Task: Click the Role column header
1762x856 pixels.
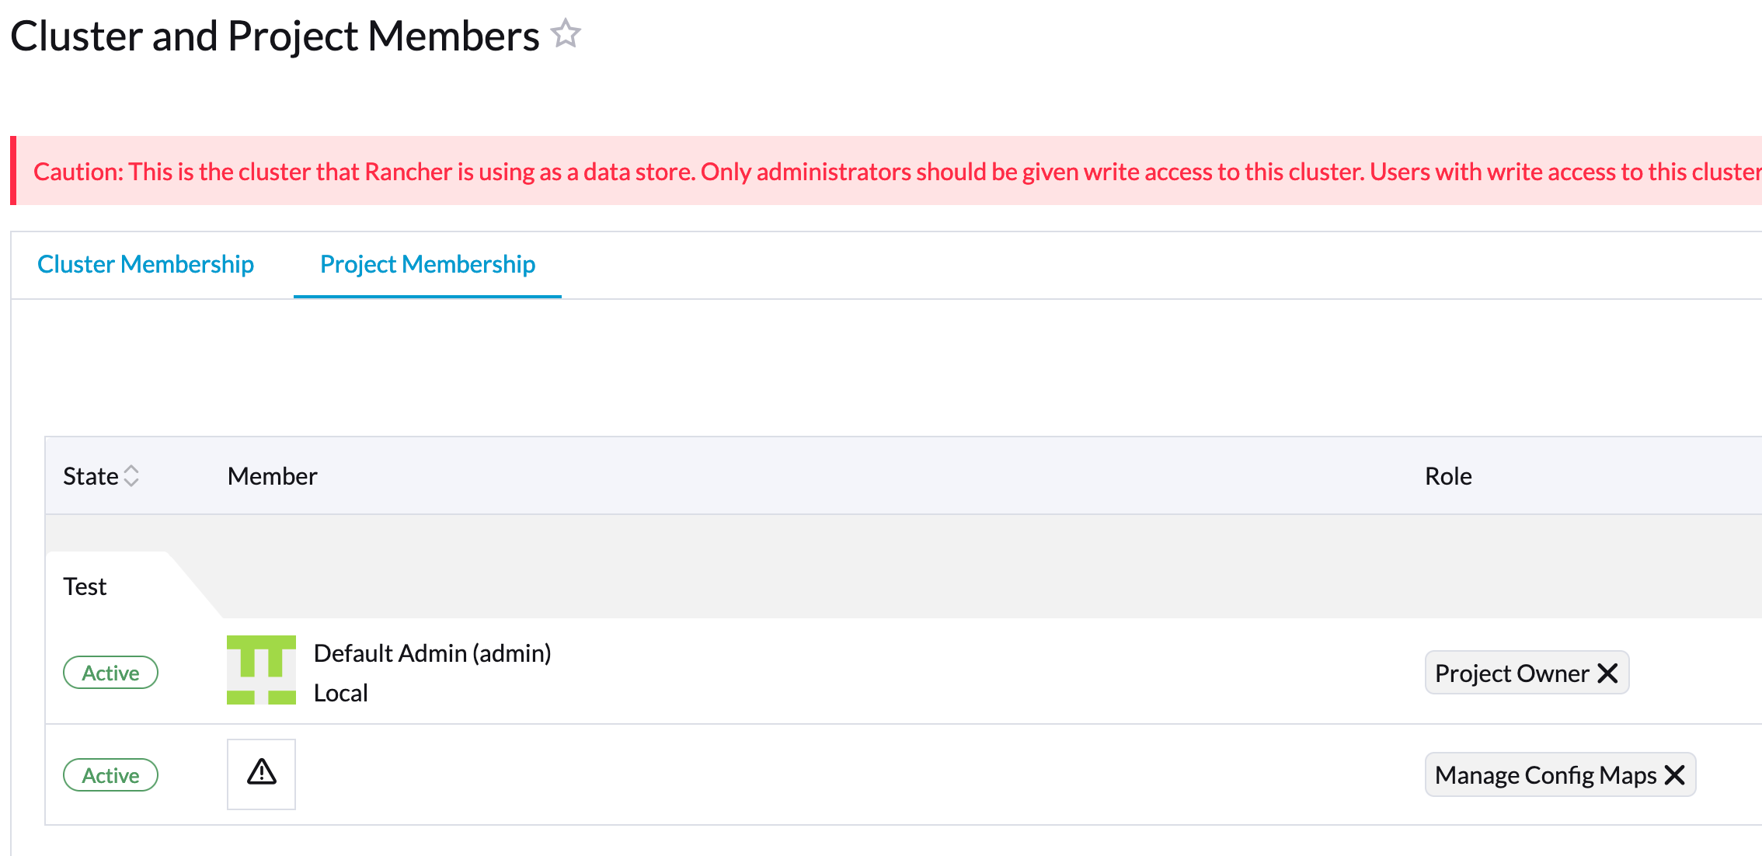Action: pos(1448,475)
